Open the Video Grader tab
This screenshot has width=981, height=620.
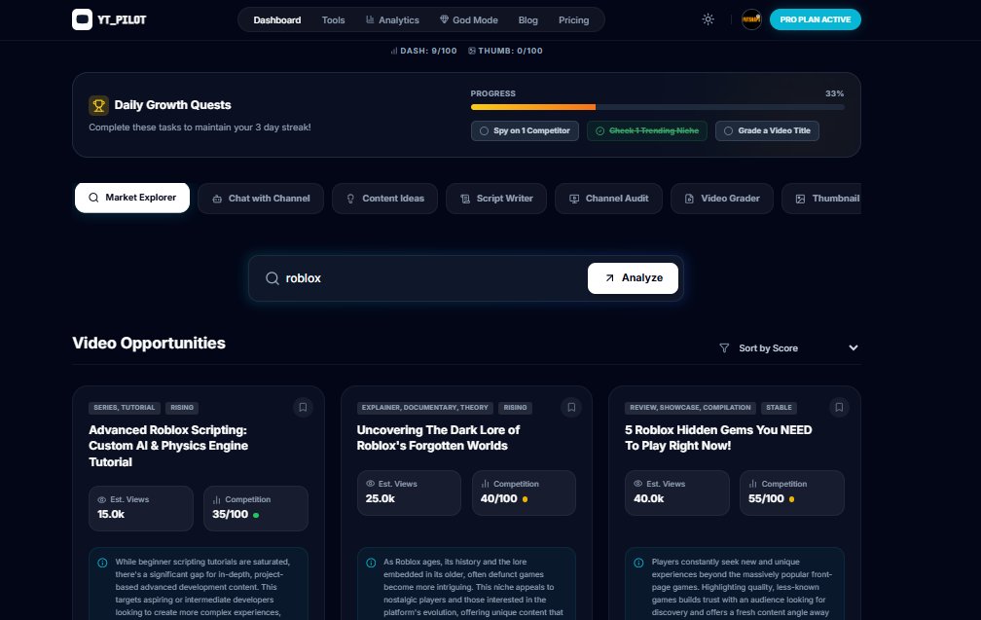click(722, 199)
